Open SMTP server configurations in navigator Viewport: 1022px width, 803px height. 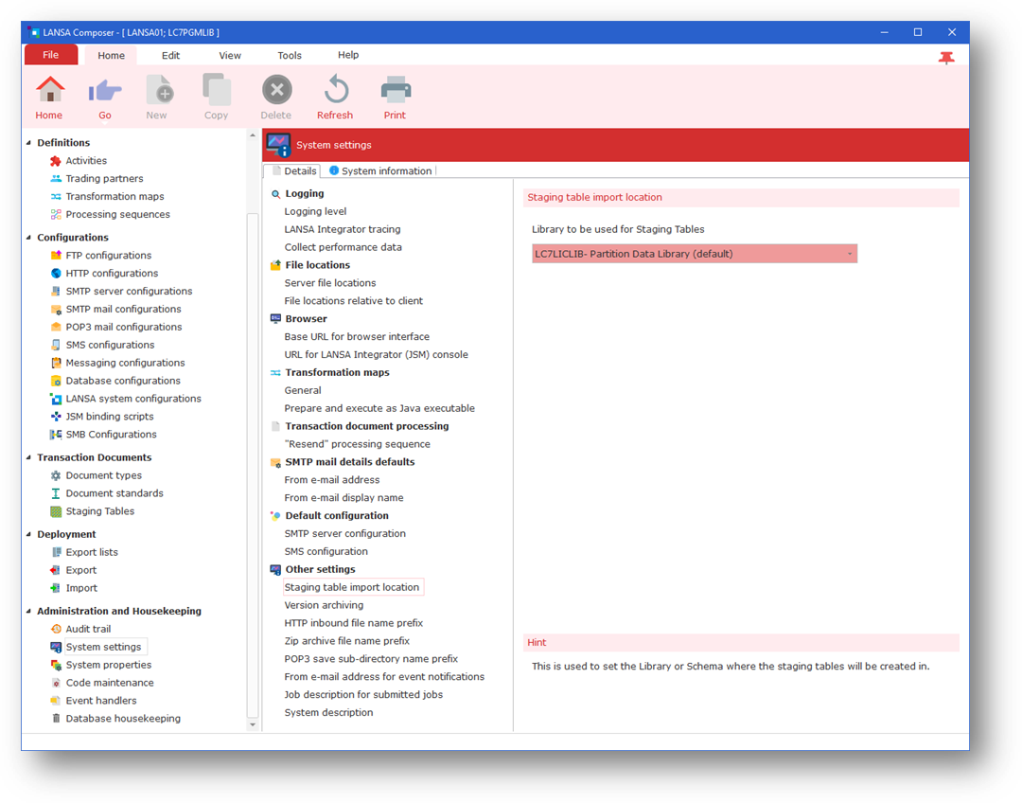[x=129, y=291]
